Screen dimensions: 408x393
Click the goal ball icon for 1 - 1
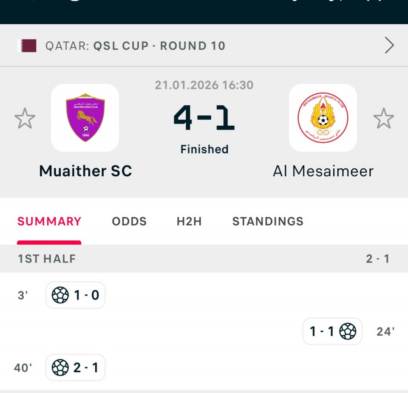point(348,331)
